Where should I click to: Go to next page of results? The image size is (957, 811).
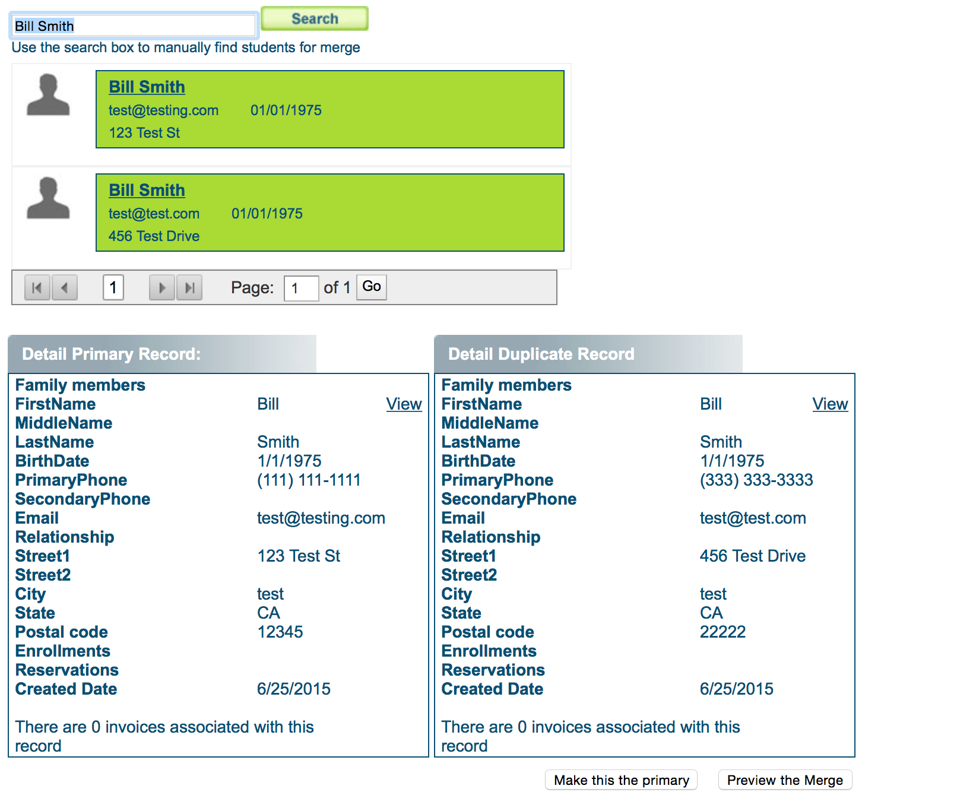(161, 288)
